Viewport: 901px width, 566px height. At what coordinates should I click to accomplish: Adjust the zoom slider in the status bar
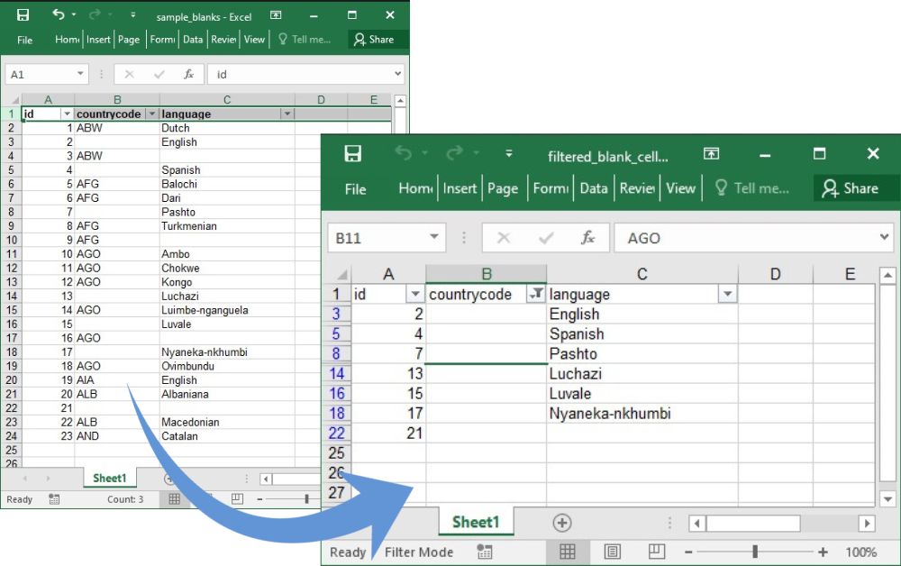(755, 551)
